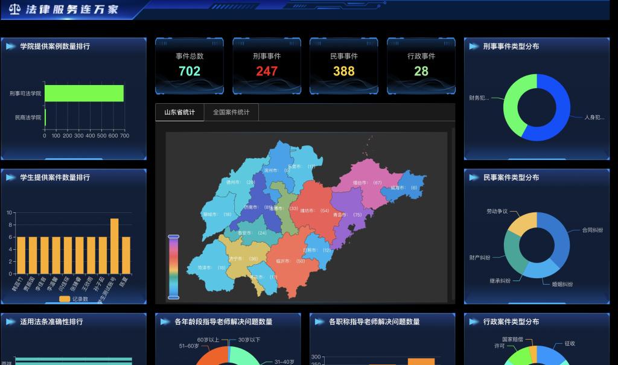This screenshot has width=618, height=365.
Task: Open the 事件总数 702 card
Action: (x=190, y=66)
